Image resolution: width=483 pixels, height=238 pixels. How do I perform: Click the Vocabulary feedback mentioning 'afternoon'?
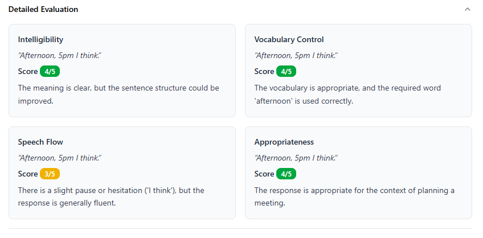pyautogui.click(x=347, y=95)
